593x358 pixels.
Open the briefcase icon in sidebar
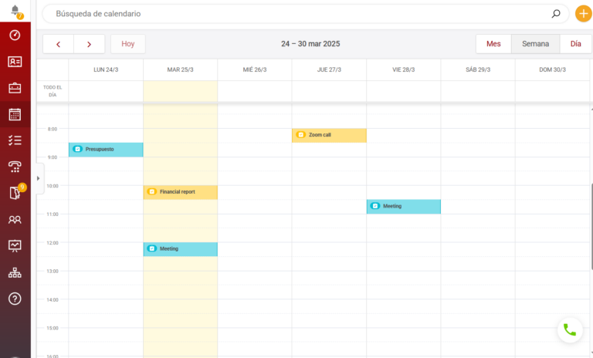(15, 88)
